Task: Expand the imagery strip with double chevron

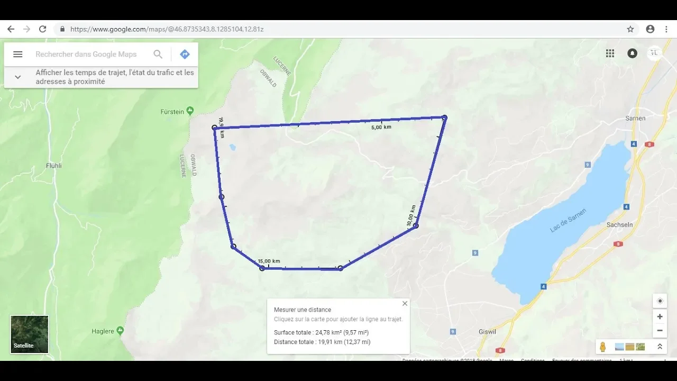Action: [660, 347]
